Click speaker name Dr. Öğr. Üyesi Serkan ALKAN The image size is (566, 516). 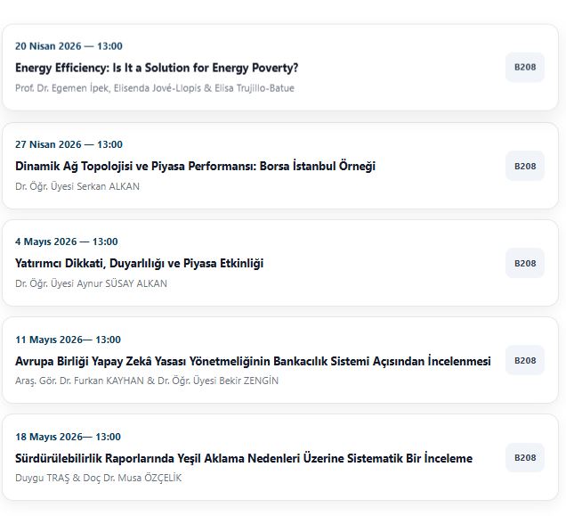coord(77,186)
